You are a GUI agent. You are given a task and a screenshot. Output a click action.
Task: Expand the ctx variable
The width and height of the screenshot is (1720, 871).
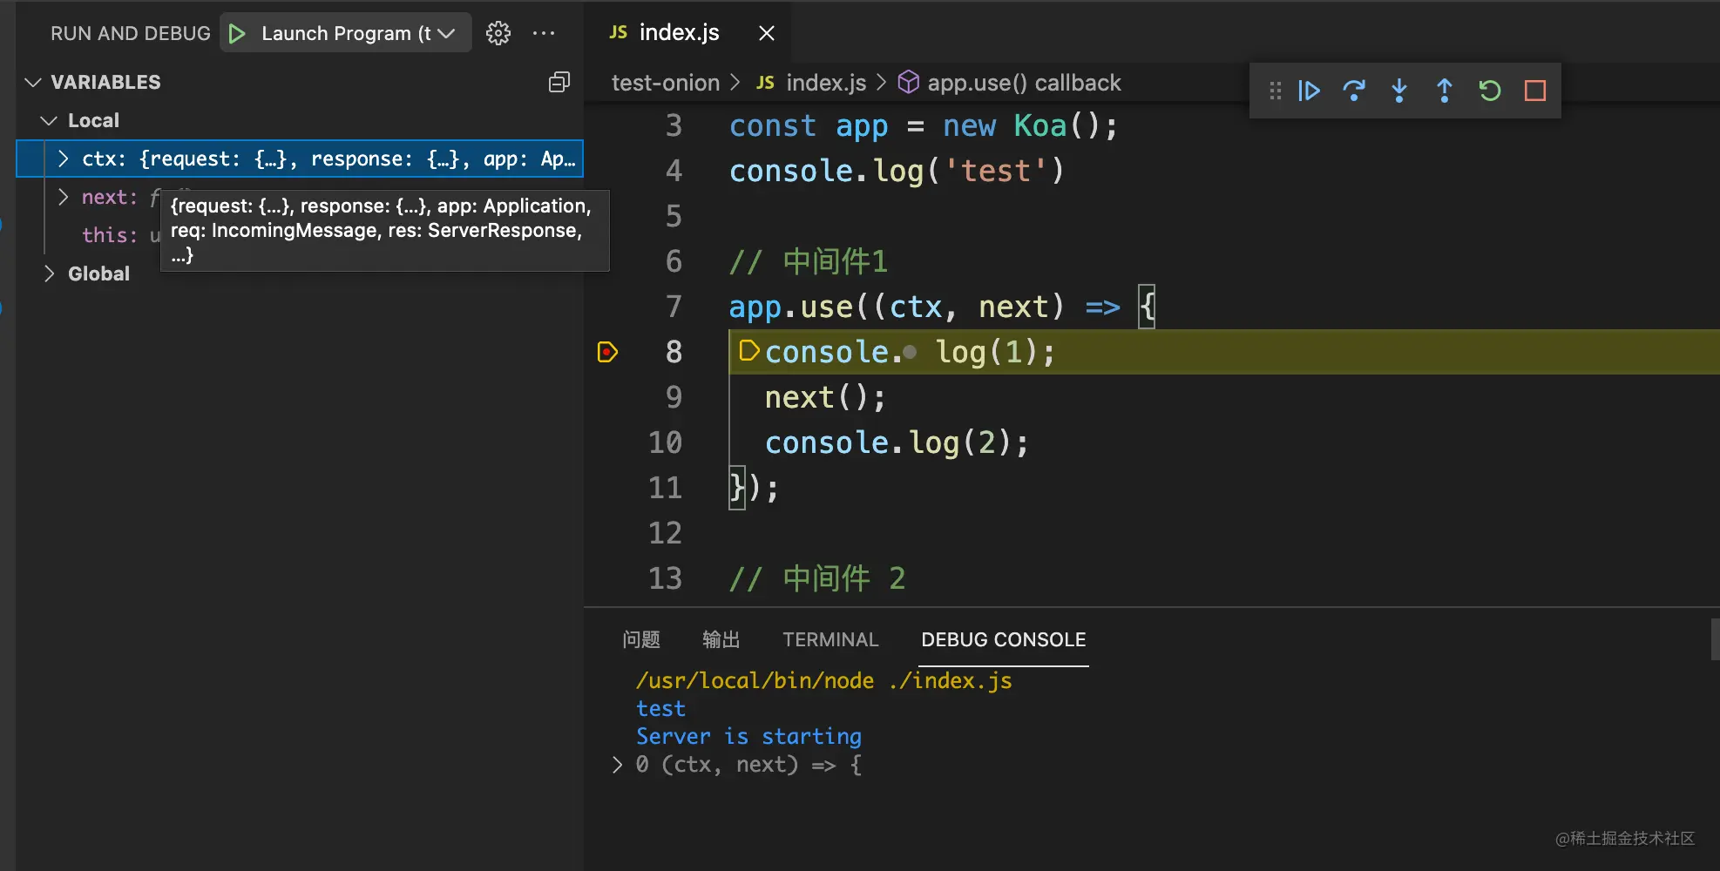[63, 159]
